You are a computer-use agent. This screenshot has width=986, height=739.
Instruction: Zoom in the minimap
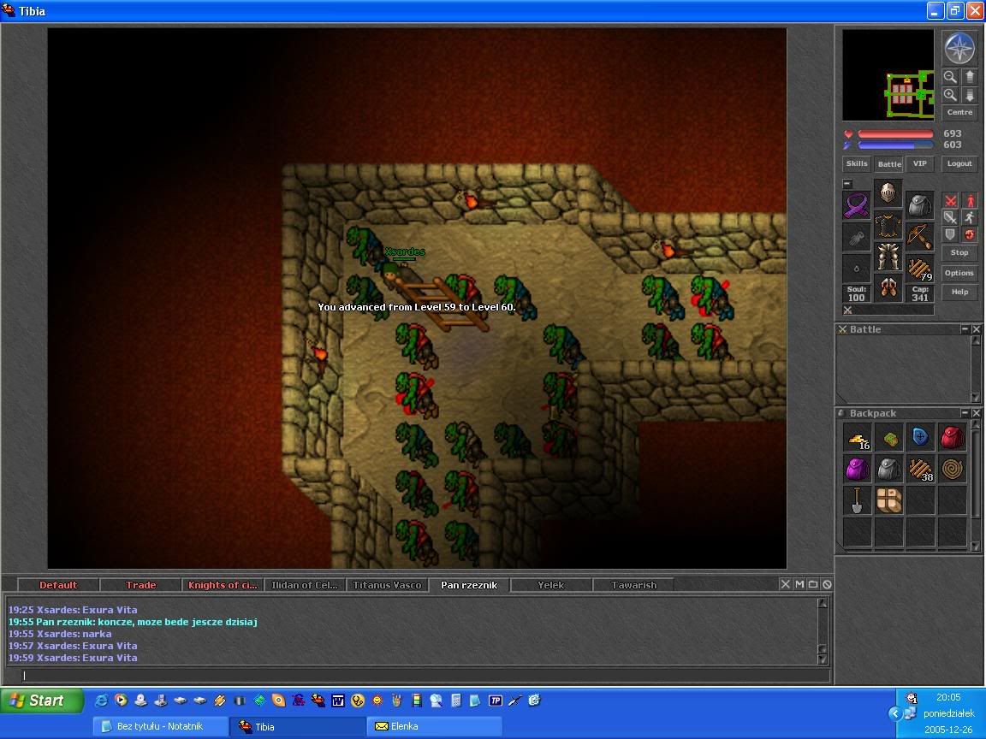click(x=950, y=95)
